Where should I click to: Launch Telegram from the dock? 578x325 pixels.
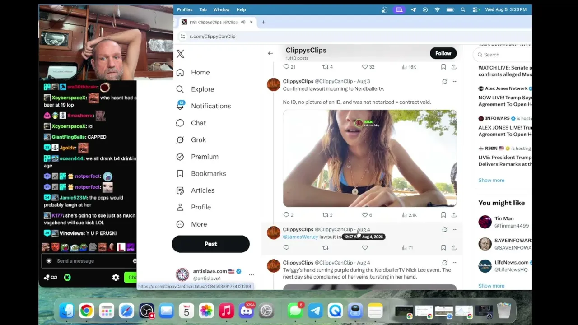coord(315,311)
